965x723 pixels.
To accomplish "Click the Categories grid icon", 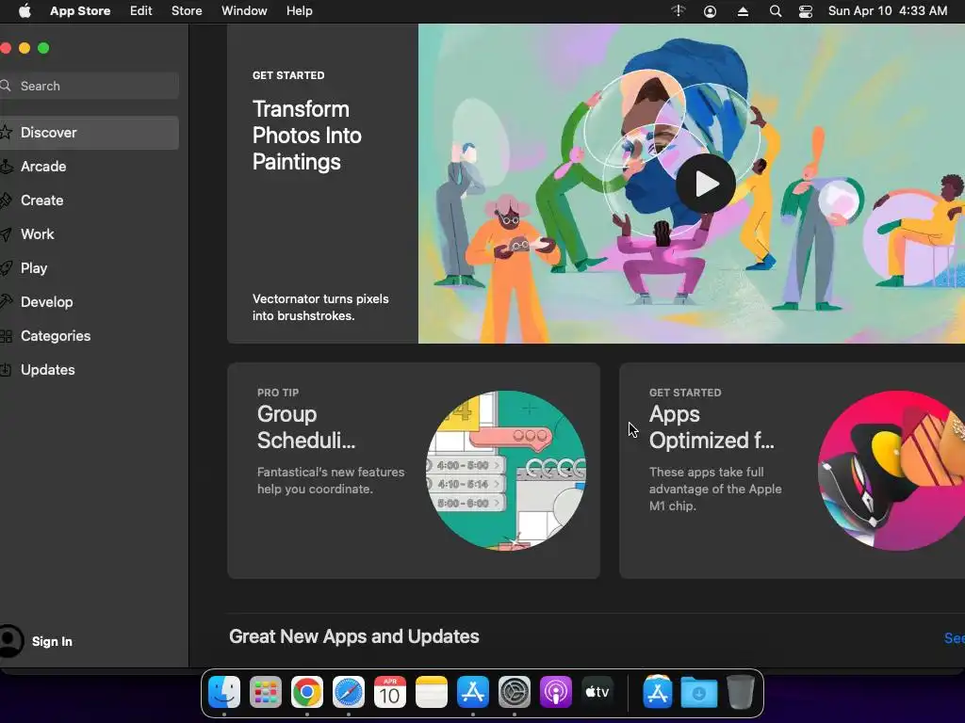I will 6,336.
